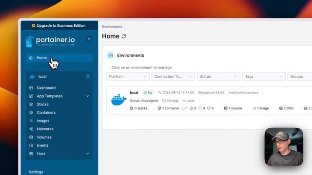Viewport: 312px width, 175px height.
Task: Click the healthy containers heart icon
Action: (x=200, y=108)
